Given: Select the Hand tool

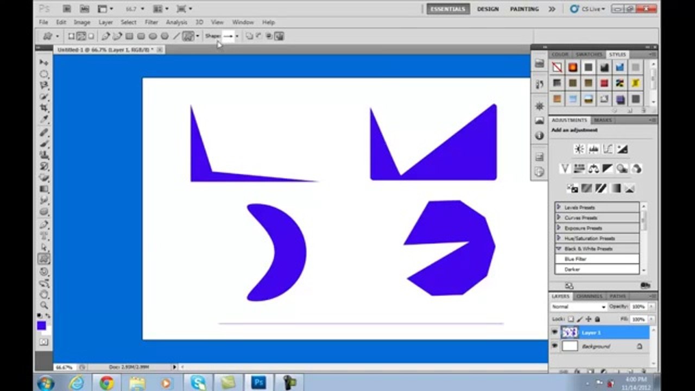Looking at the screenshot, I should 44,294.
